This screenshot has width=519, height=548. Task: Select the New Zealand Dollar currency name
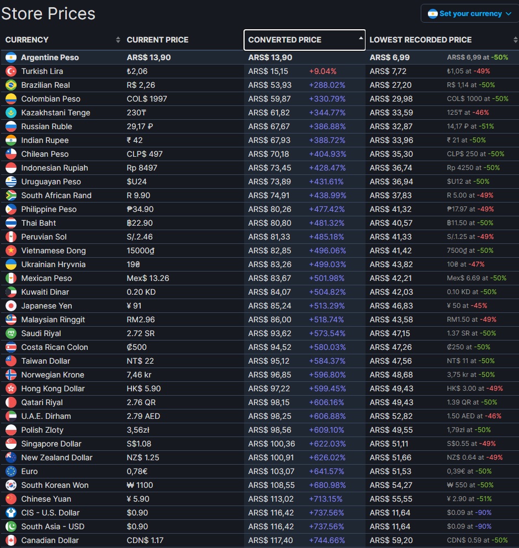[x=57, y=458]
